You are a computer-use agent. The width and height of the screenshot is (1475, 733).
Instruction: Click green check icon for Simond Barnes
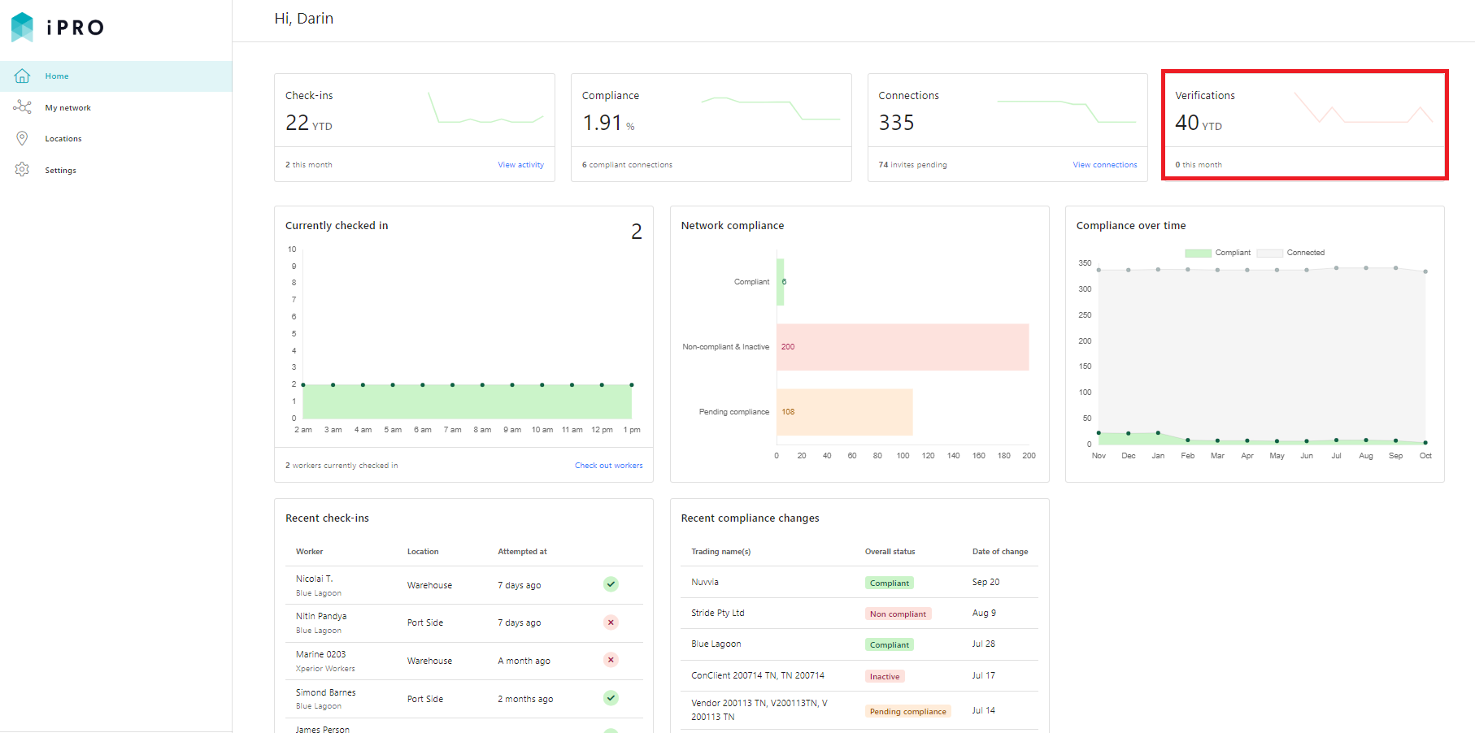(611, 698)
